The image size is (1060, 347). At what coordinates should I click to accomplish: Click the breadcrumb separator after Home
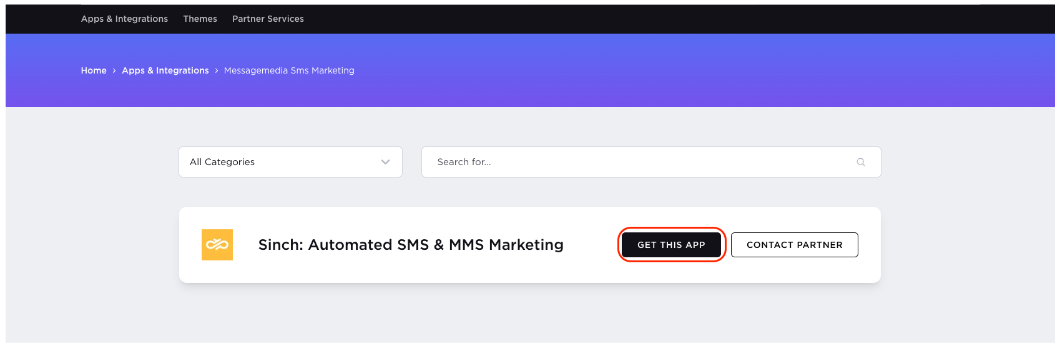point(114,71)
